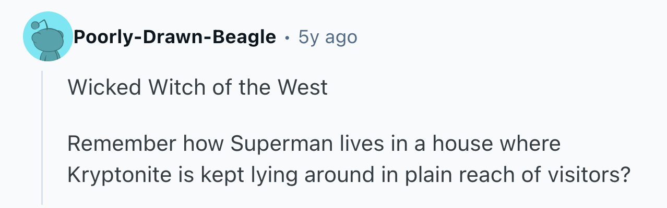
Task: Open the Poorly-Drawn-Beagle user profile link
Action: pyautogui.click(x=174, y=37)
